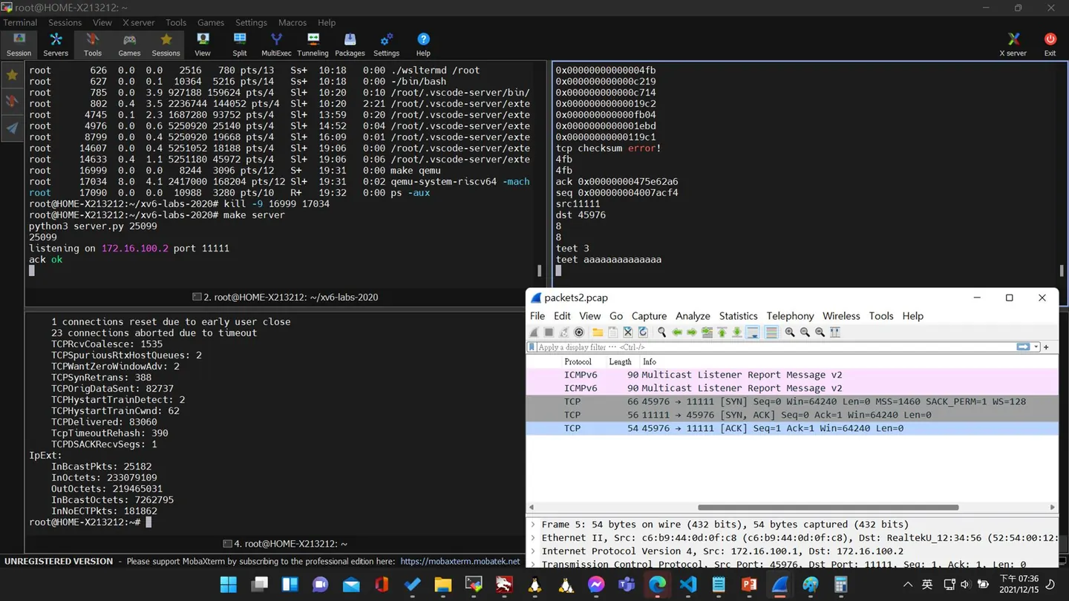Open the Macros menu in MobaXterm
Image resolution: width=1069 pixels, height=601 pixels.
tap(292, 23)
